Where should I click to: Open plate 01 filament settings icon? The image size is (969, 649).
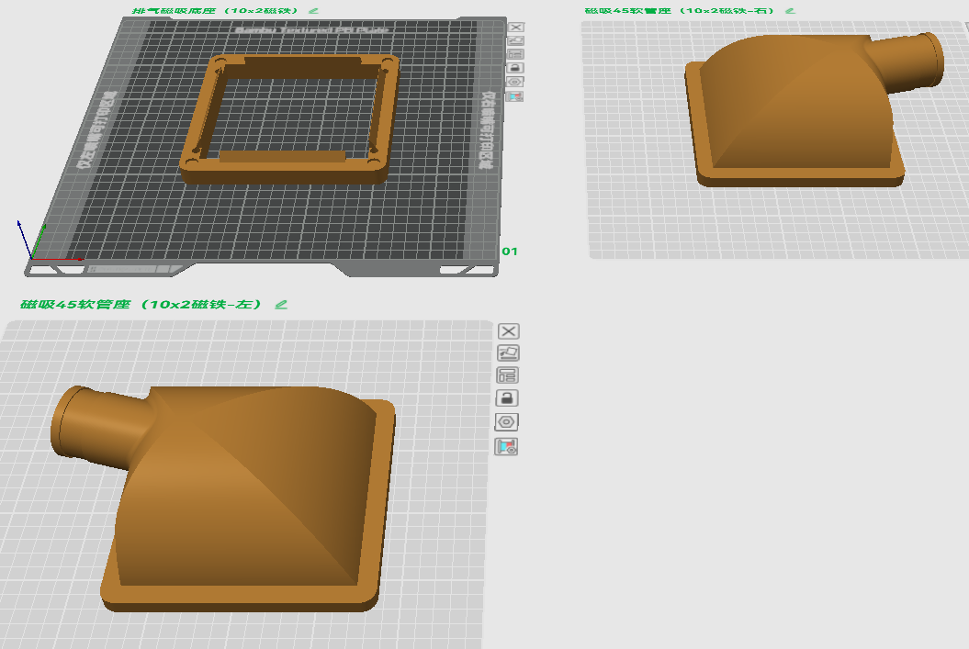tap(516, 95)
